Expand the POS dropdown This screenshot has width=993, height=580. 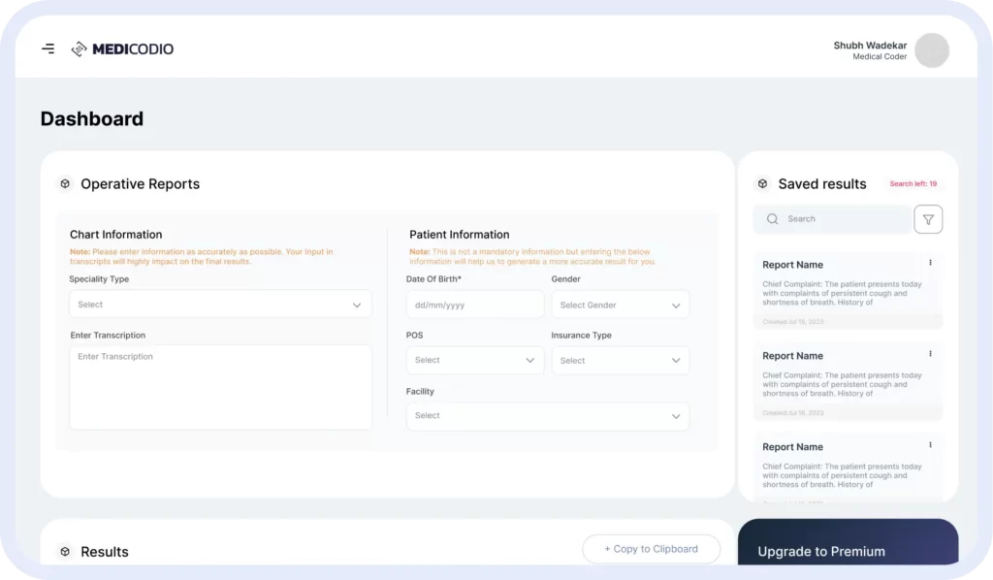point(474,360)
